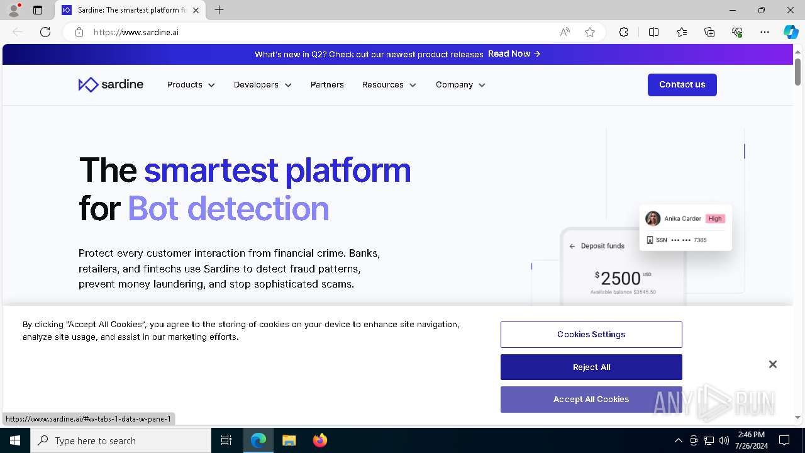Open the Partners nav link
The width and height of the screenshot is (805, 453).
(x=327, y=85)
